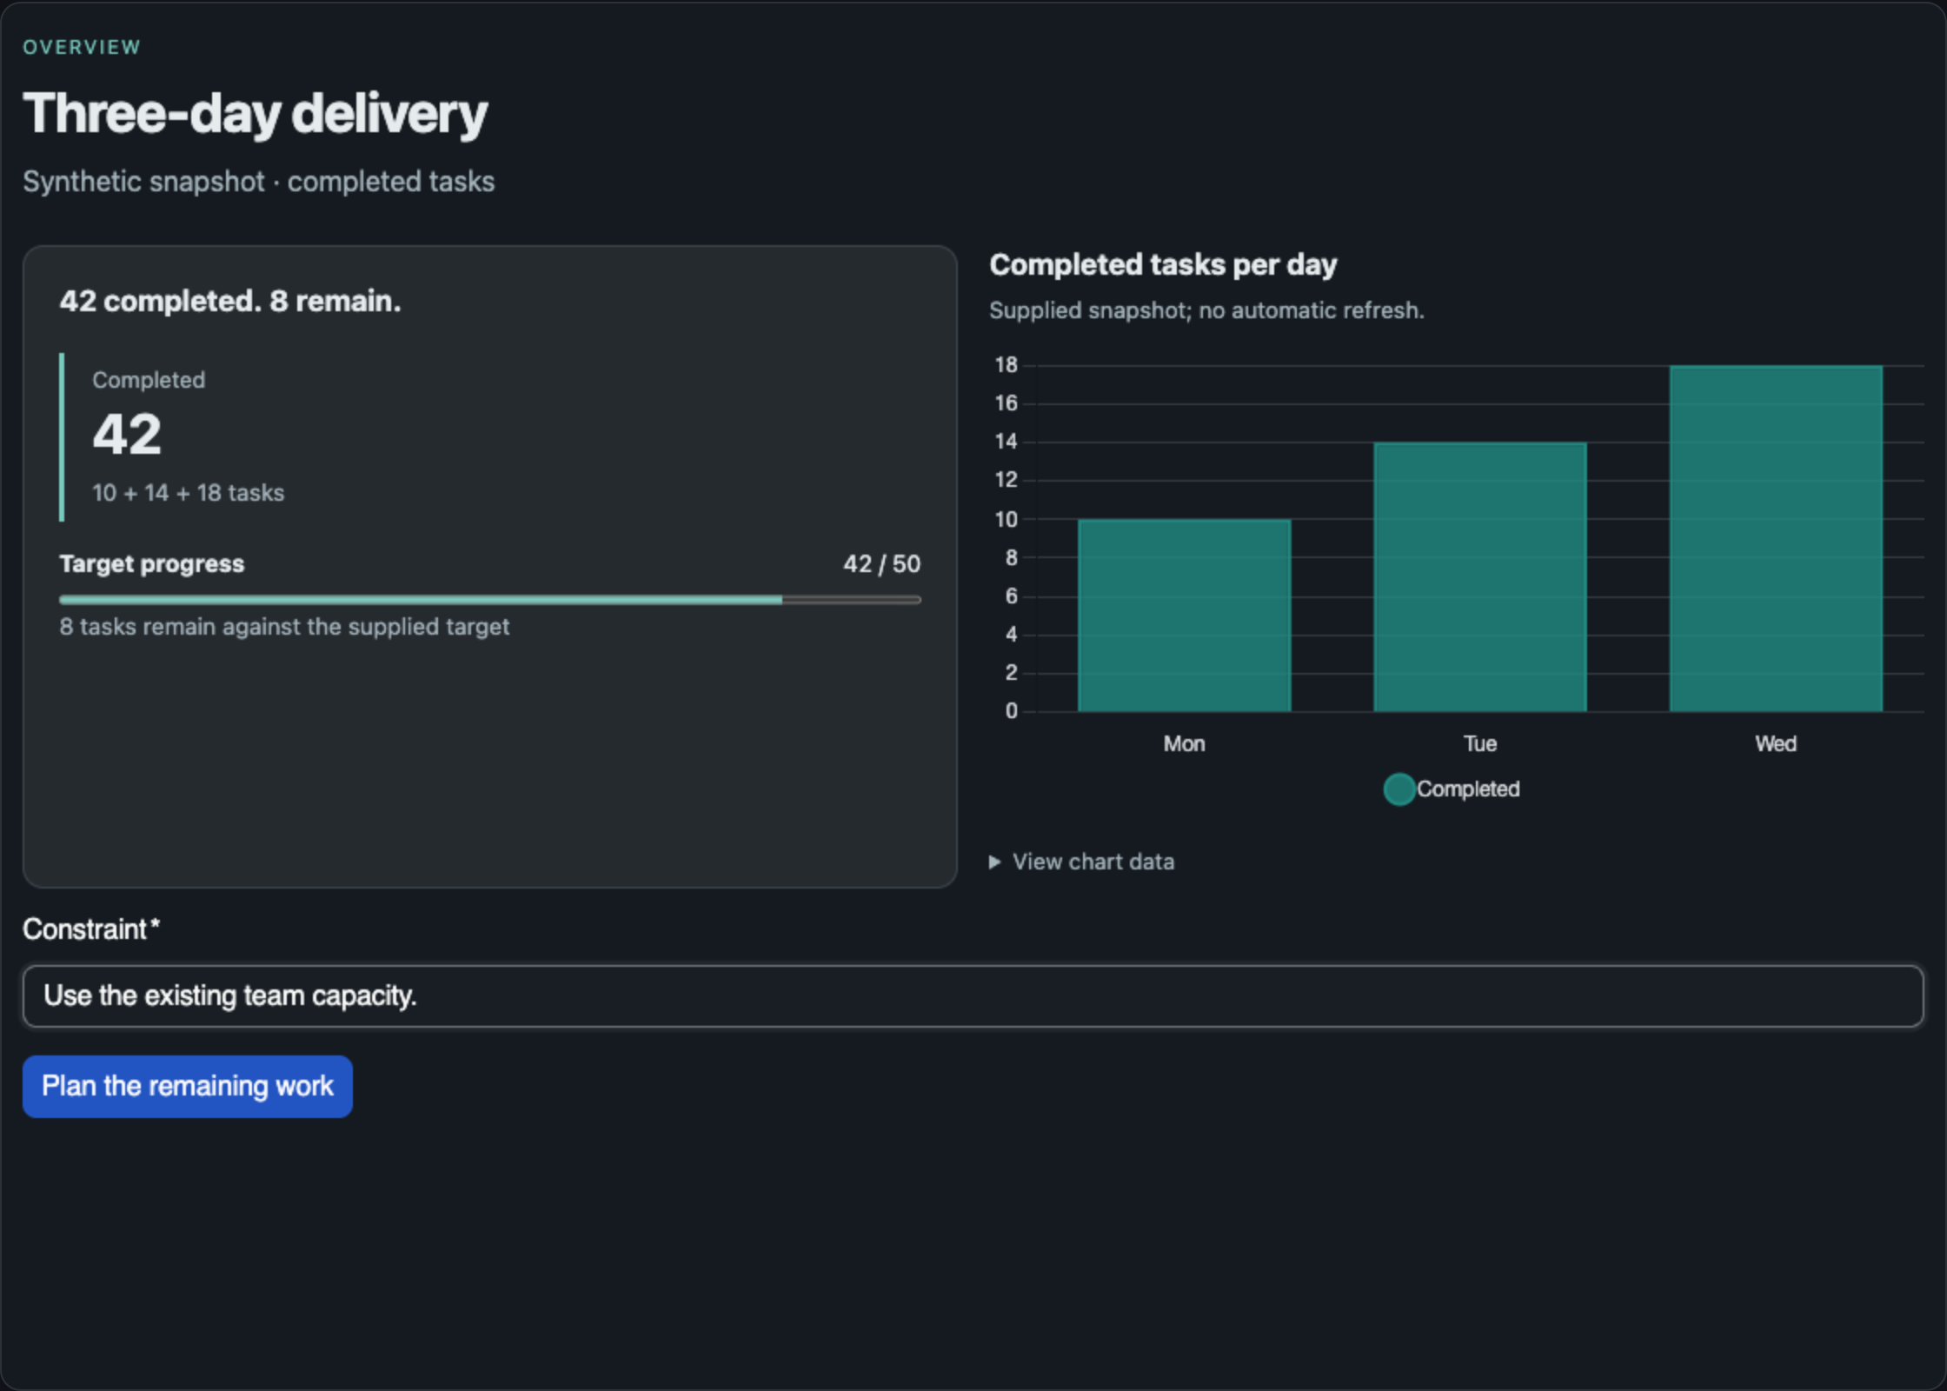1947x1391 pixels.
Task: Focus the Constraint input field
Action: click(973, 995)
